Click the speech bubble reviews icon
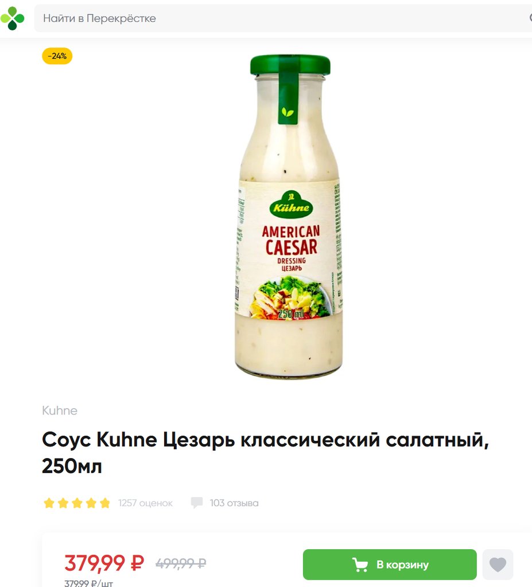 (x=197, y=503)
